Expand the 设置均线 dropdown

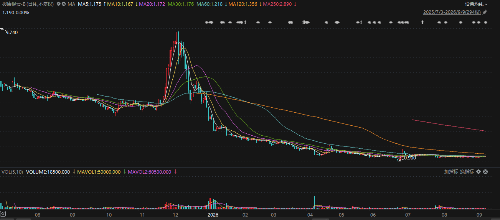tap(476, 4)
